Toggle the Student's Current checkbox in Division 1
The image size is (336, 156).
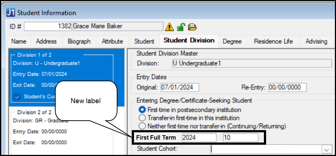[18, 97]
